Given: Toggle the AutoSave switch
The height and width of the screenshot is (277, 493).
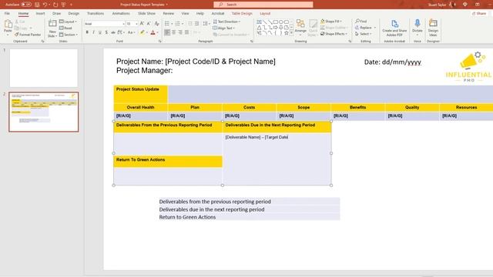Looking at the screenshot, I should pos(25,5).
